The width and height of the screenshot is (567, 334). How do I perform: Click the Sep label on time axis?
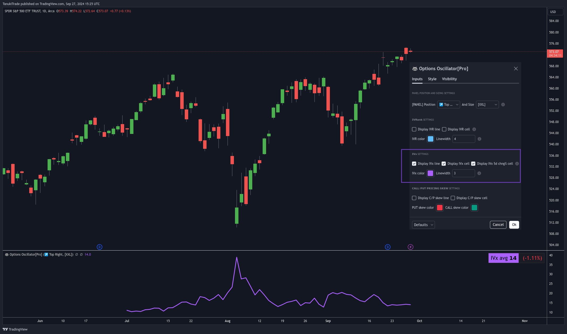(328, 321)
